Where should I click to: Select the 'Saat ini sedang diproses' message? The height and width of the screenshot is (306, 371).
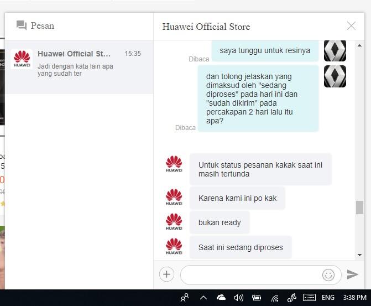pyautogui.click(x=241, y=247)
